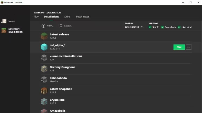The width and height of the screenshot is (202, 113).
Task: Minimize the Minecraft Launcher window
Action: click(x=183, y=2)
